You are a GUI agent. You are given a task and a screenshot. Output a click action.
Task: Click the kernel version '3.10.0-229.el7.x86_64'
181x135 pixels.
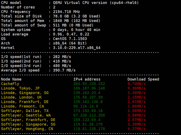(x=77, y=48)
